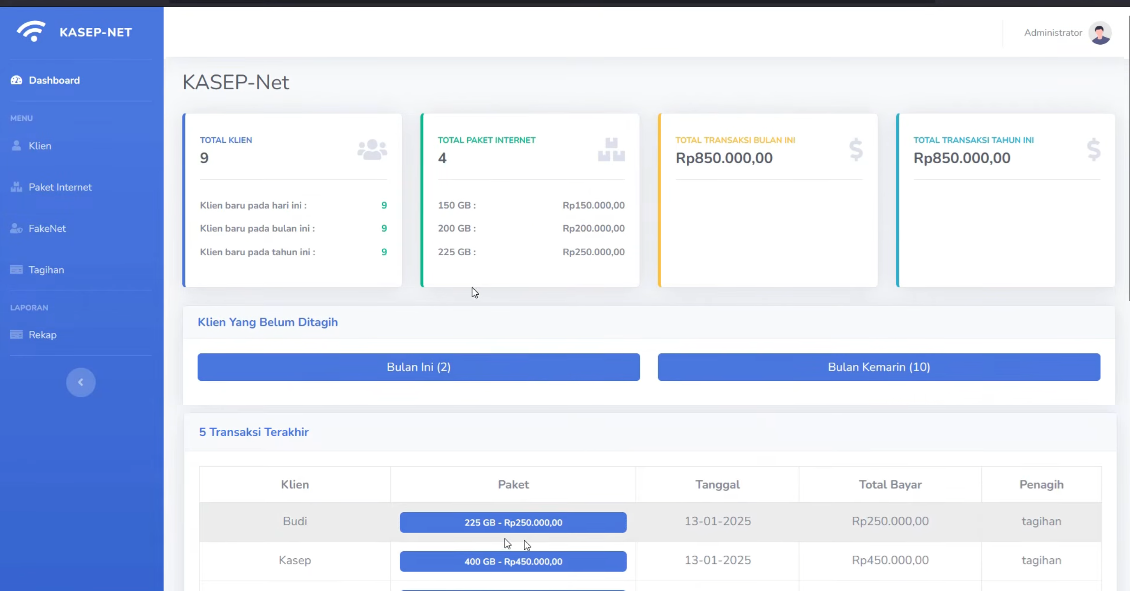This screenshot has width=1130, height=591.
Task: Click the Paket Internet boxes icon in sidebar
Action: pos(16,187)
